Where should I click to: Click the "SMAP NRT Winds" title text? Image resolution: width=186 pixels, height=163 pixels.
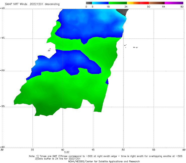pos(16,4)
